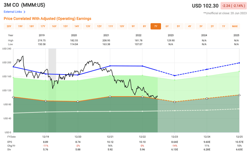The width and height of the screenshot is (248, 152).
Task: Select the 5Y time range button
Action: (x=178, y=26)
